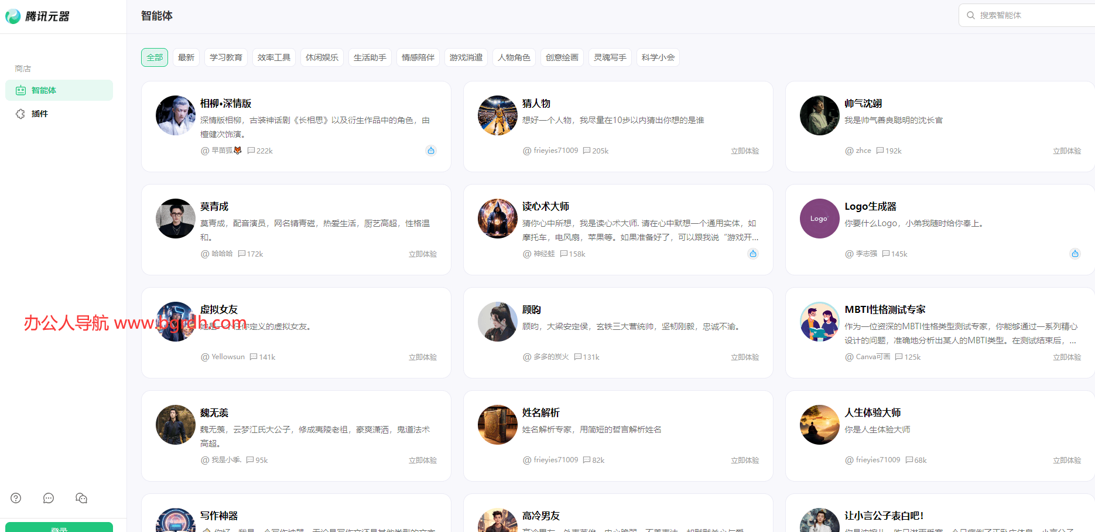Click the robot badge on 读心术大师 card
Viewport: 1095px width, 532px height.
click(753, 254)
